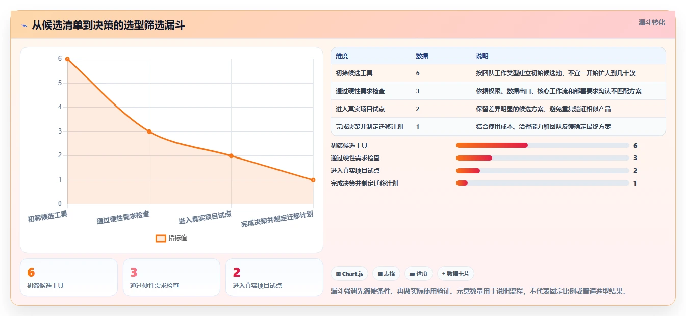Click the Chart.js tag

pyautogui.click(x=349, y=274)
